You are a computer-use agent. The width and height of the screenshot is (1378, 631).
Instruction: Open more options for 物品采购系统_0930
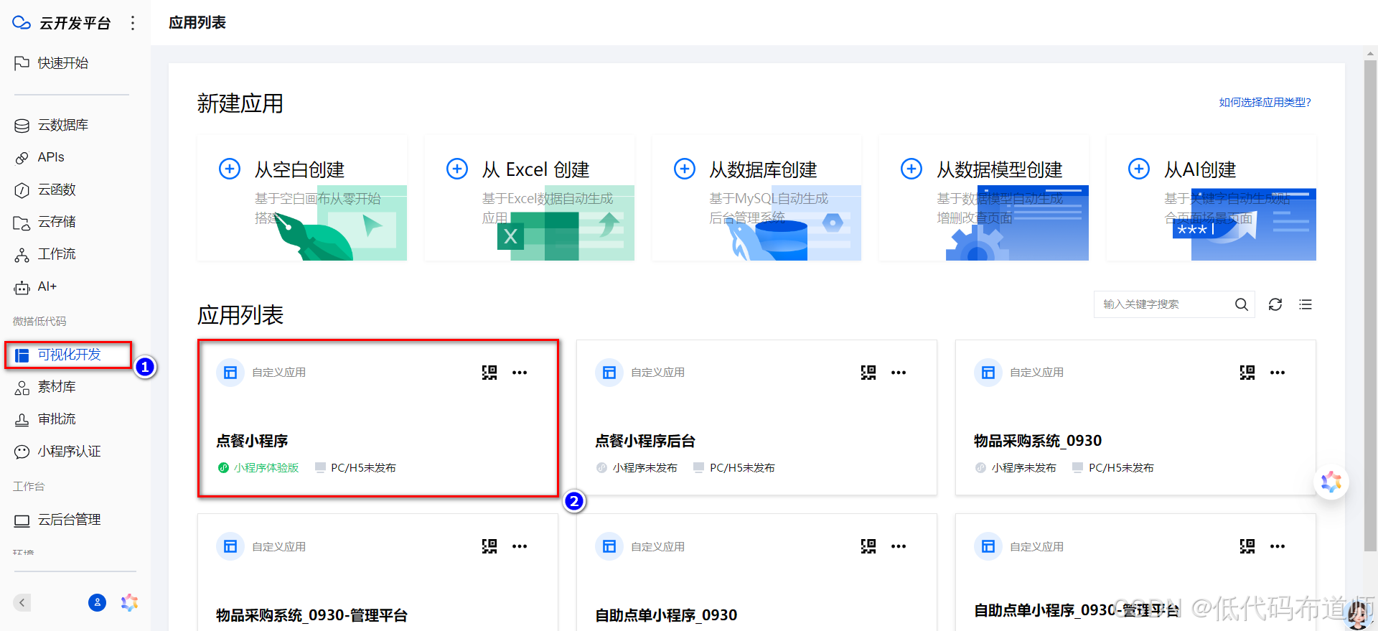pos(1278,373)
